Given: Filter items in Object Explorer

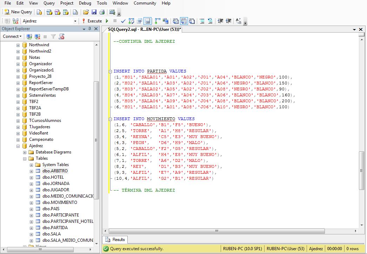Looking at the screenshot, I should pos(53,36).
